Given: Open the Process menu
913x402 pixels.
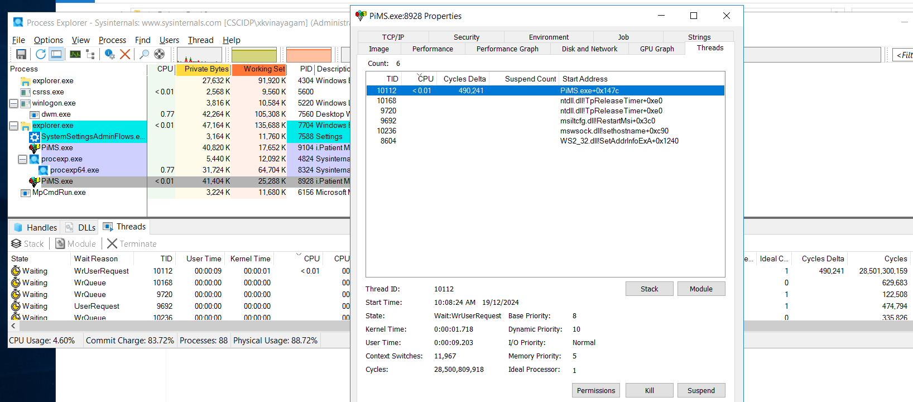Looking at the screenshot, I should [x=112, y=40].
